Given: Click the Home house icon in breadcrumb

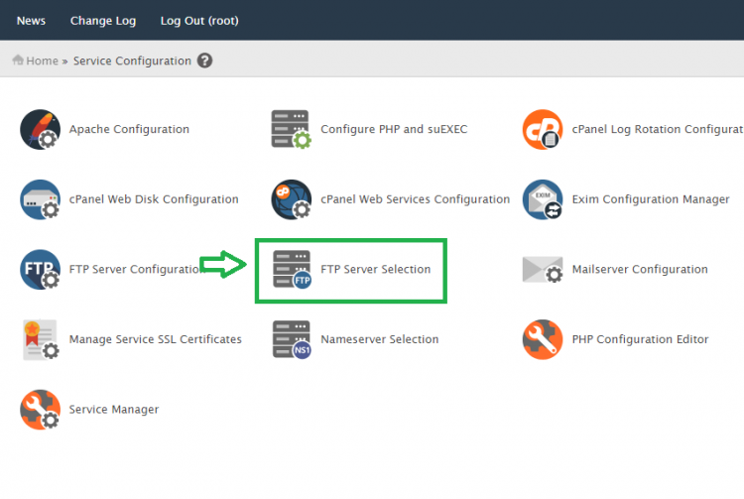Looking at the screenshot, I should tap(18, 60).
